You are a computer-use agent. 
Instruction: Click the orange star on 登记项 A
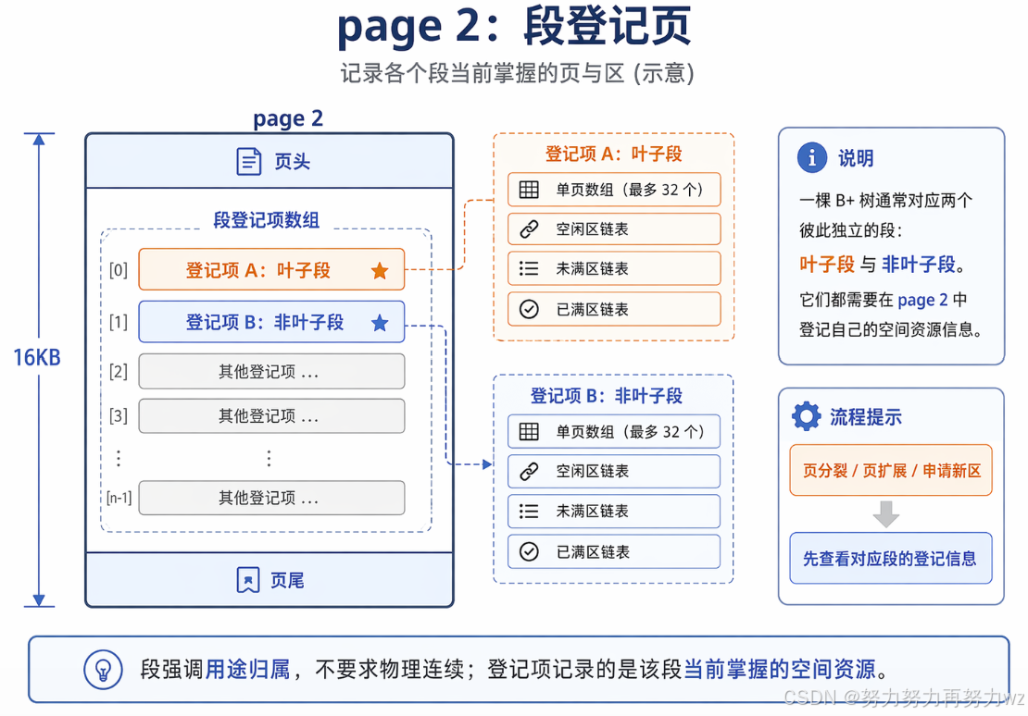coord(380,270)
